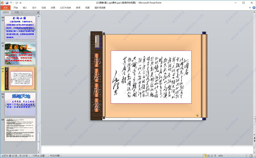Viewport: 256px width, 158px height.
Task: Click the 中文(中国) language status entry
Action: (55, 156)
